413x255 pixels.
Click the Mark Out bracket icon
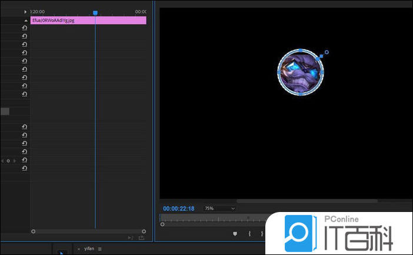(x=262, y=234)
